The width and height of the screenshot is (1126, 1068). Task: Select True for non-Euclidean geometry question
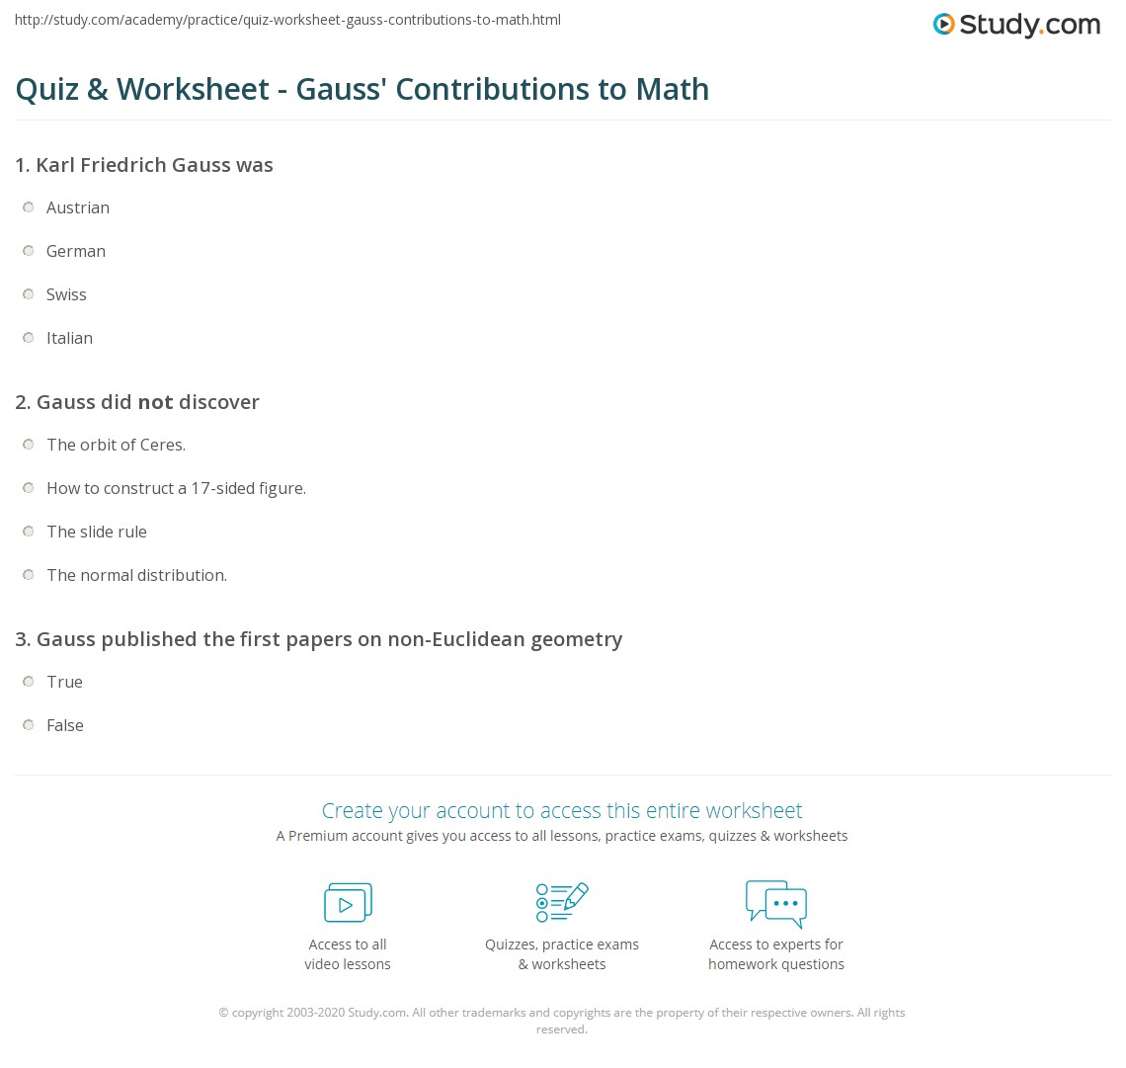(29, 682)
